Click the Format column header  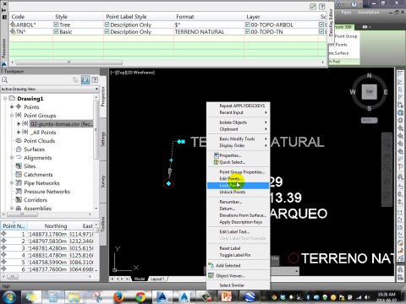[185, 17]
